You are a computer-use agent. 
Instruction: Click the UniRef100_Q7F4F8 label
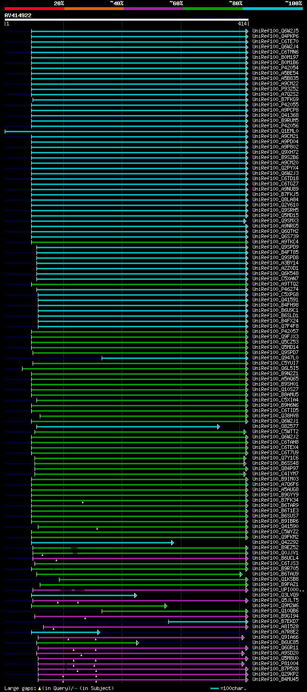275,326
